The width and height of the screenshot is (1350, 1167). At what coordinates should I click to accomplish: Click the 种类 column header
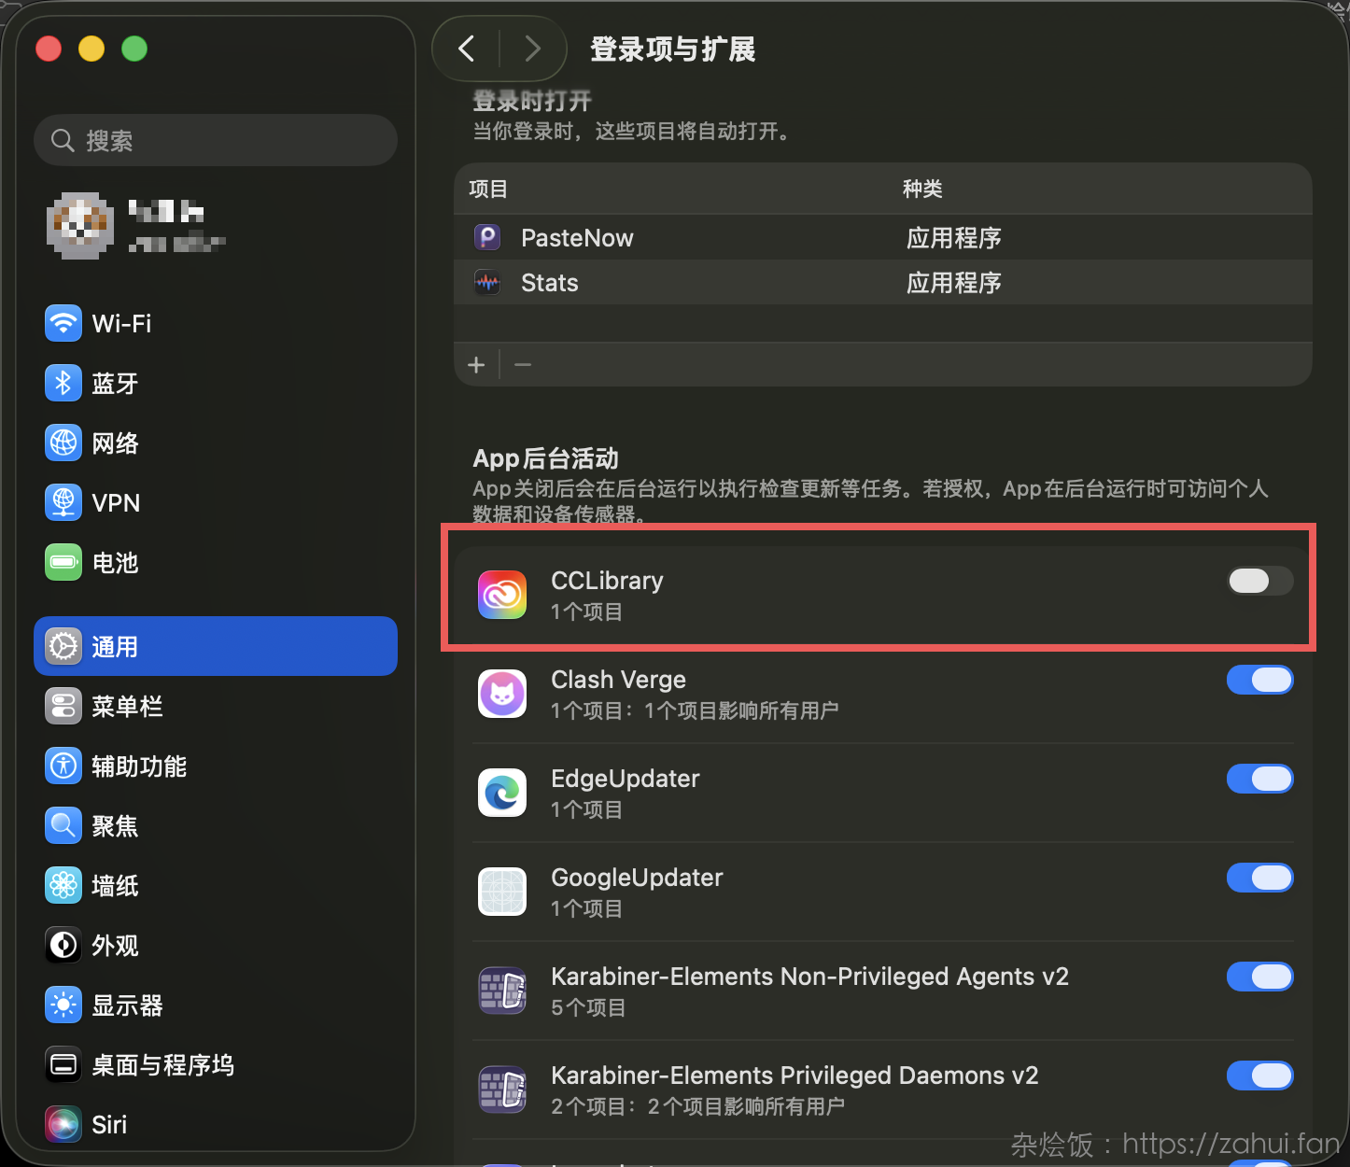click(922, 189)
